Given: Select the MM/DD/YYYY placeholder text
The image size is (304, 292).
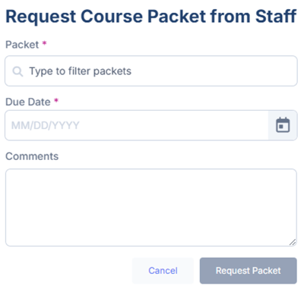Looking at the screenshot, I should coord(46,125).
